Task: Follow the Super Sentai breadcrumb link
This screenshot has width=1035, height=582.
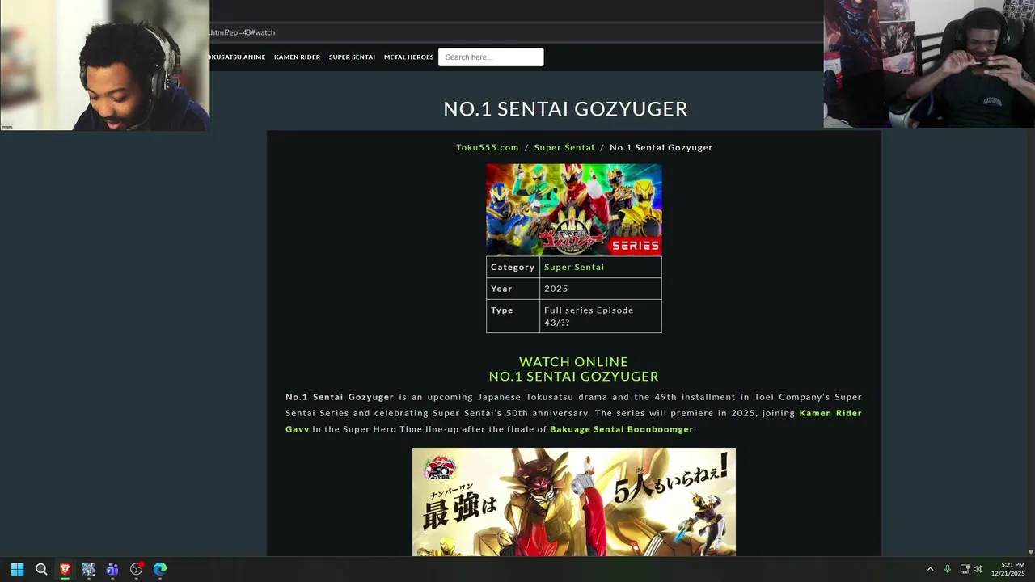Action: coord(564,147)
